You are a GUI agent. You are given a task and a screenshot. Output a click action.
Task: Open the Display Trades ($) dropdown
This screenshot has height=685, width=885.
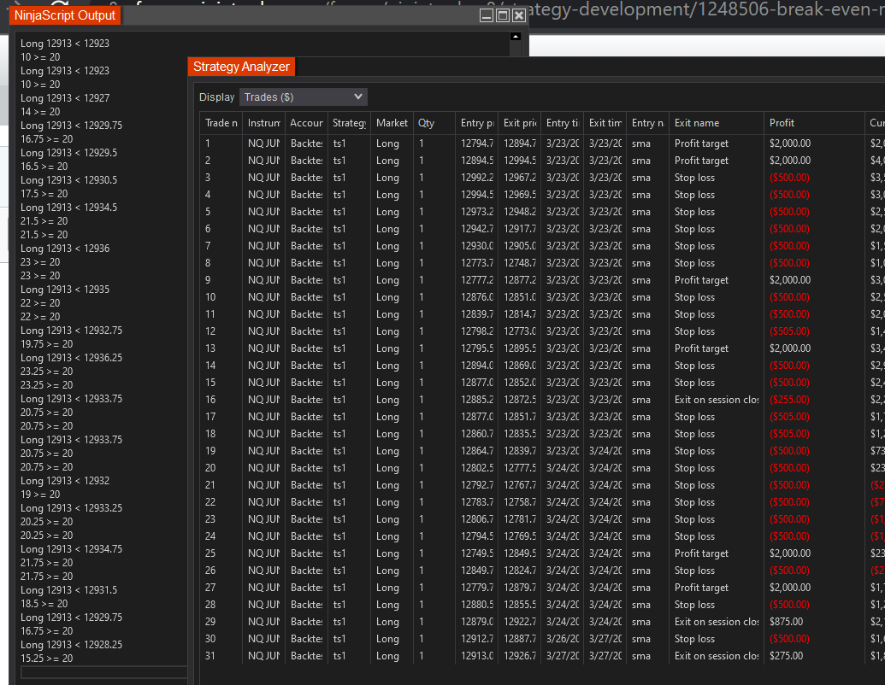303,97
